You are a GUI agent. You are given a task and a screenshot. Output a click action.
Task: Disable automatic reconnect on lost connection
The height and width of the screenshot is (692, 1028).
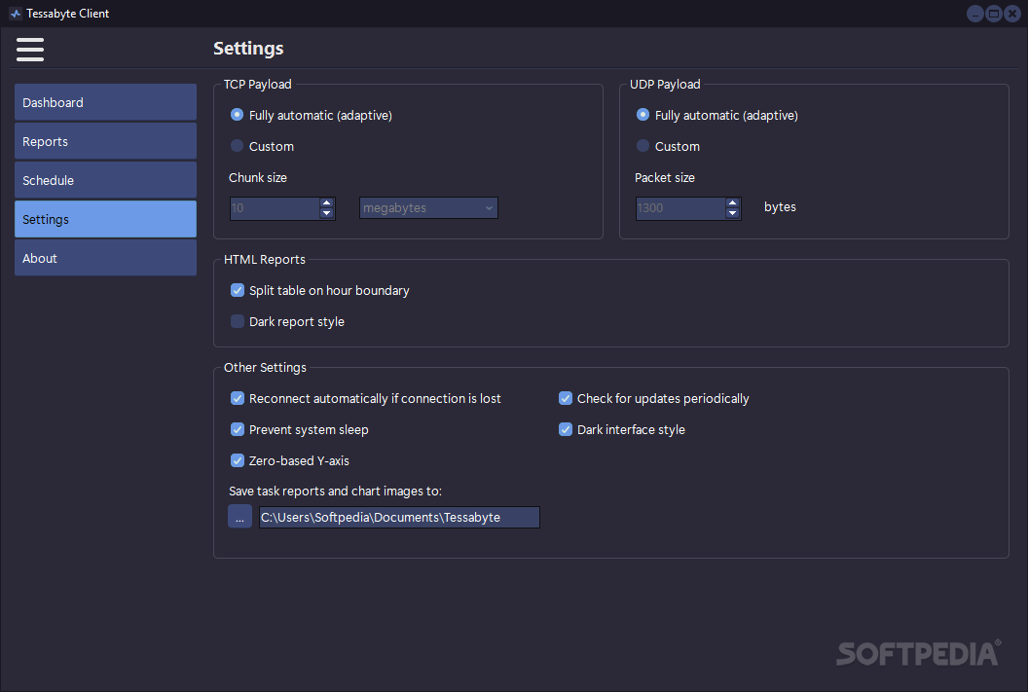(x=237, y=398)
